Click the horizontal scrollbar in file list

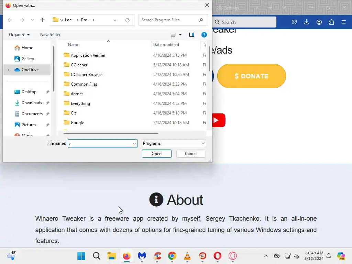point(111,133)
